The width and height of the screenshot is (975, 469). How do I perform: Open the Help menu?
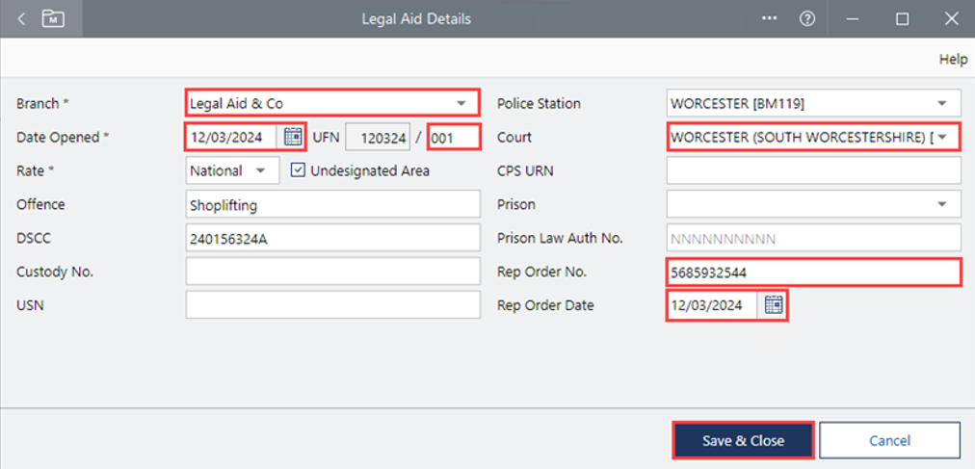click(952, 59)
